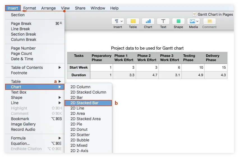
Task: Select the Duration value 3.3 cell
Action: [124, 75]
